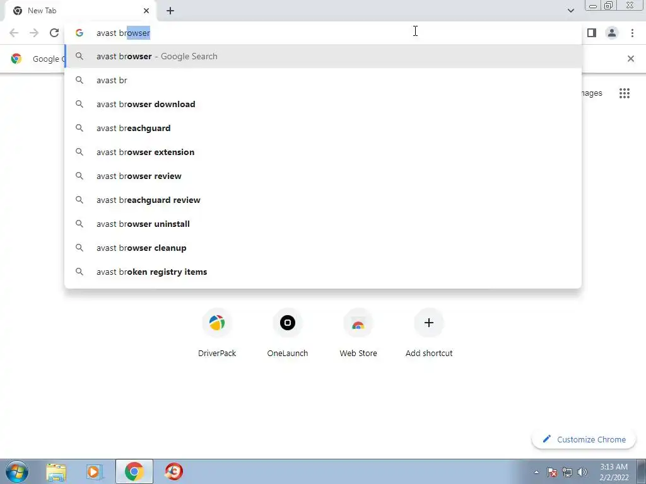The height and width of the screenshot is (484, 646).
Task: Open File Explorer from the taskbar
Action: tap(56, 471)
